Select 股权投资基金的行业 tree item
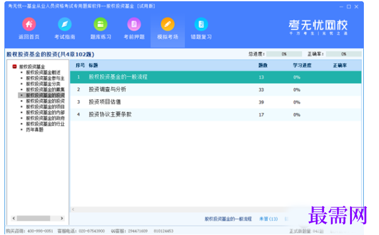Screen dimensions: 379x235 [45, 124]
